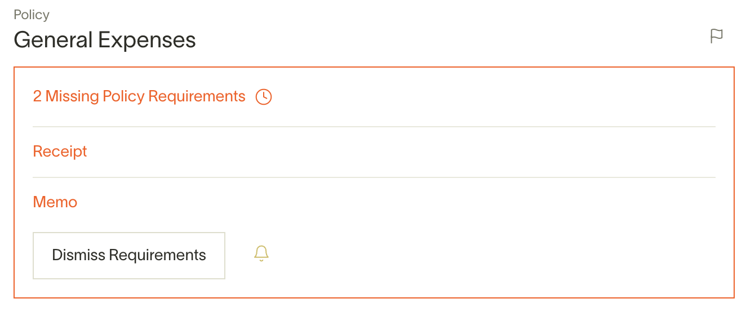746x312 pixels.
Task: Open the General Expenses policy title
Action: 105,40
